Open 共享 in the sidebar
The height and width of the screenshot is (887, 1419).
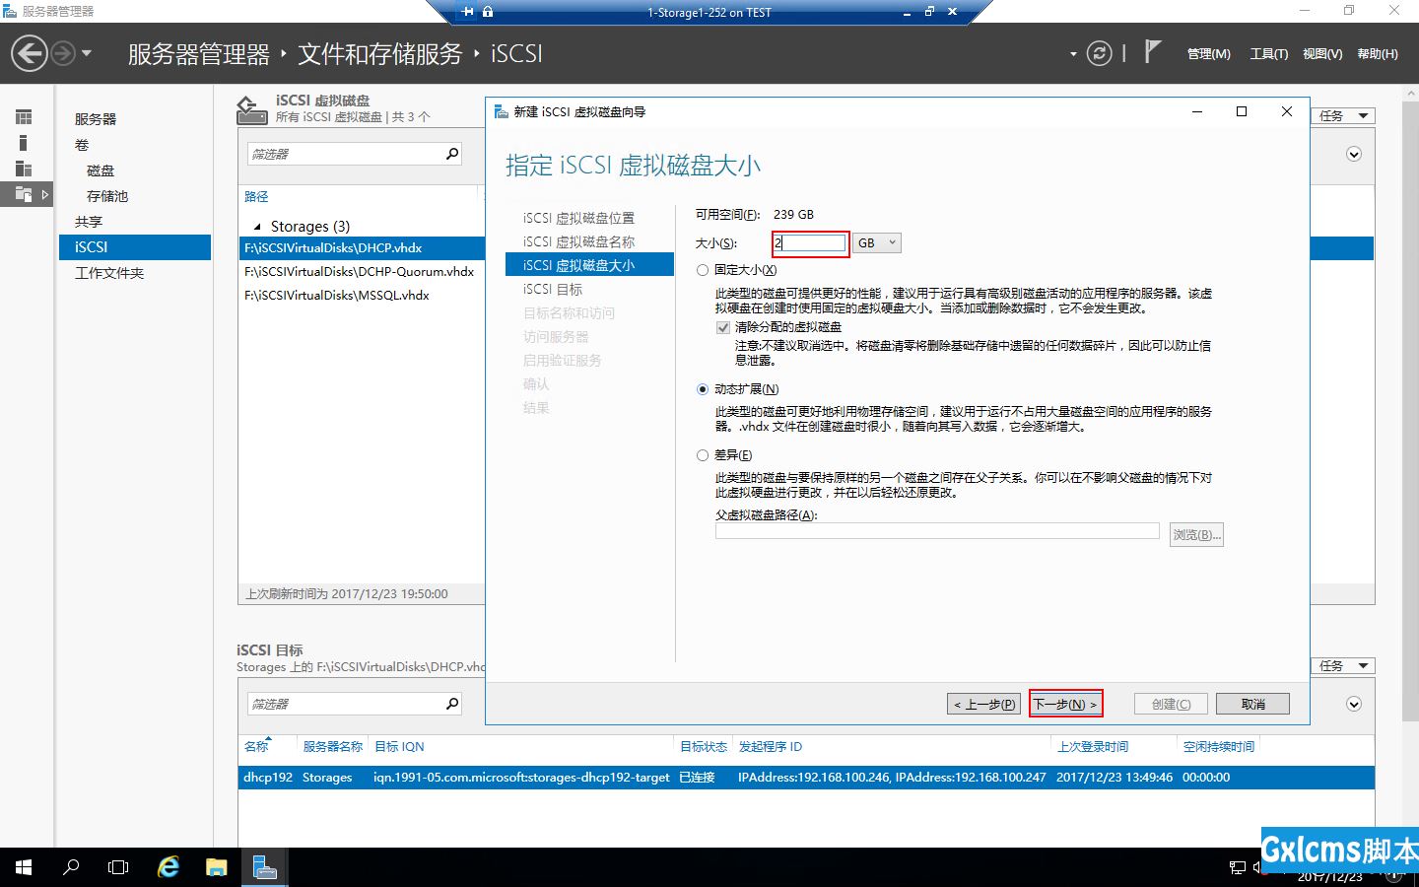point(89,222)
